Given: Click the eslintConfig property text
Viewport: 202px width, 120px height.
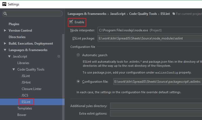Looking at the screenshot, I should tap(167, 73).
